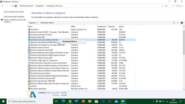
Task: Select the Autodesk Material Library 2021 row
Action: (x=82, y=58)
